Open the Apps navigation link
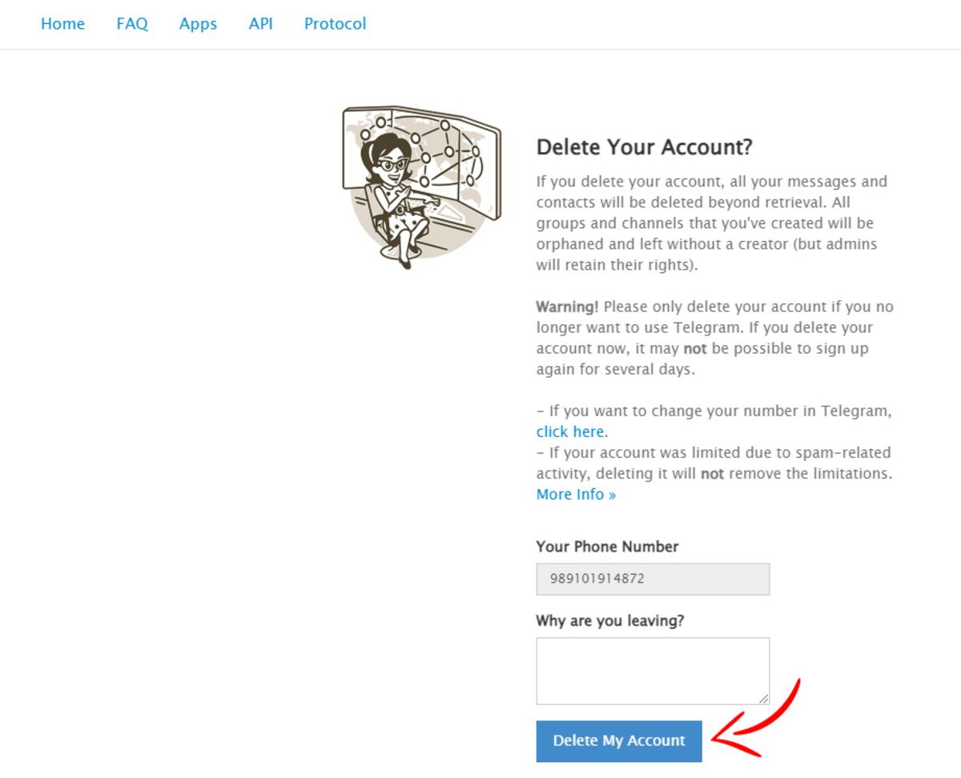The height and width of the screenshot is (778, 961). pyautogui.click(x=198, y=24)
